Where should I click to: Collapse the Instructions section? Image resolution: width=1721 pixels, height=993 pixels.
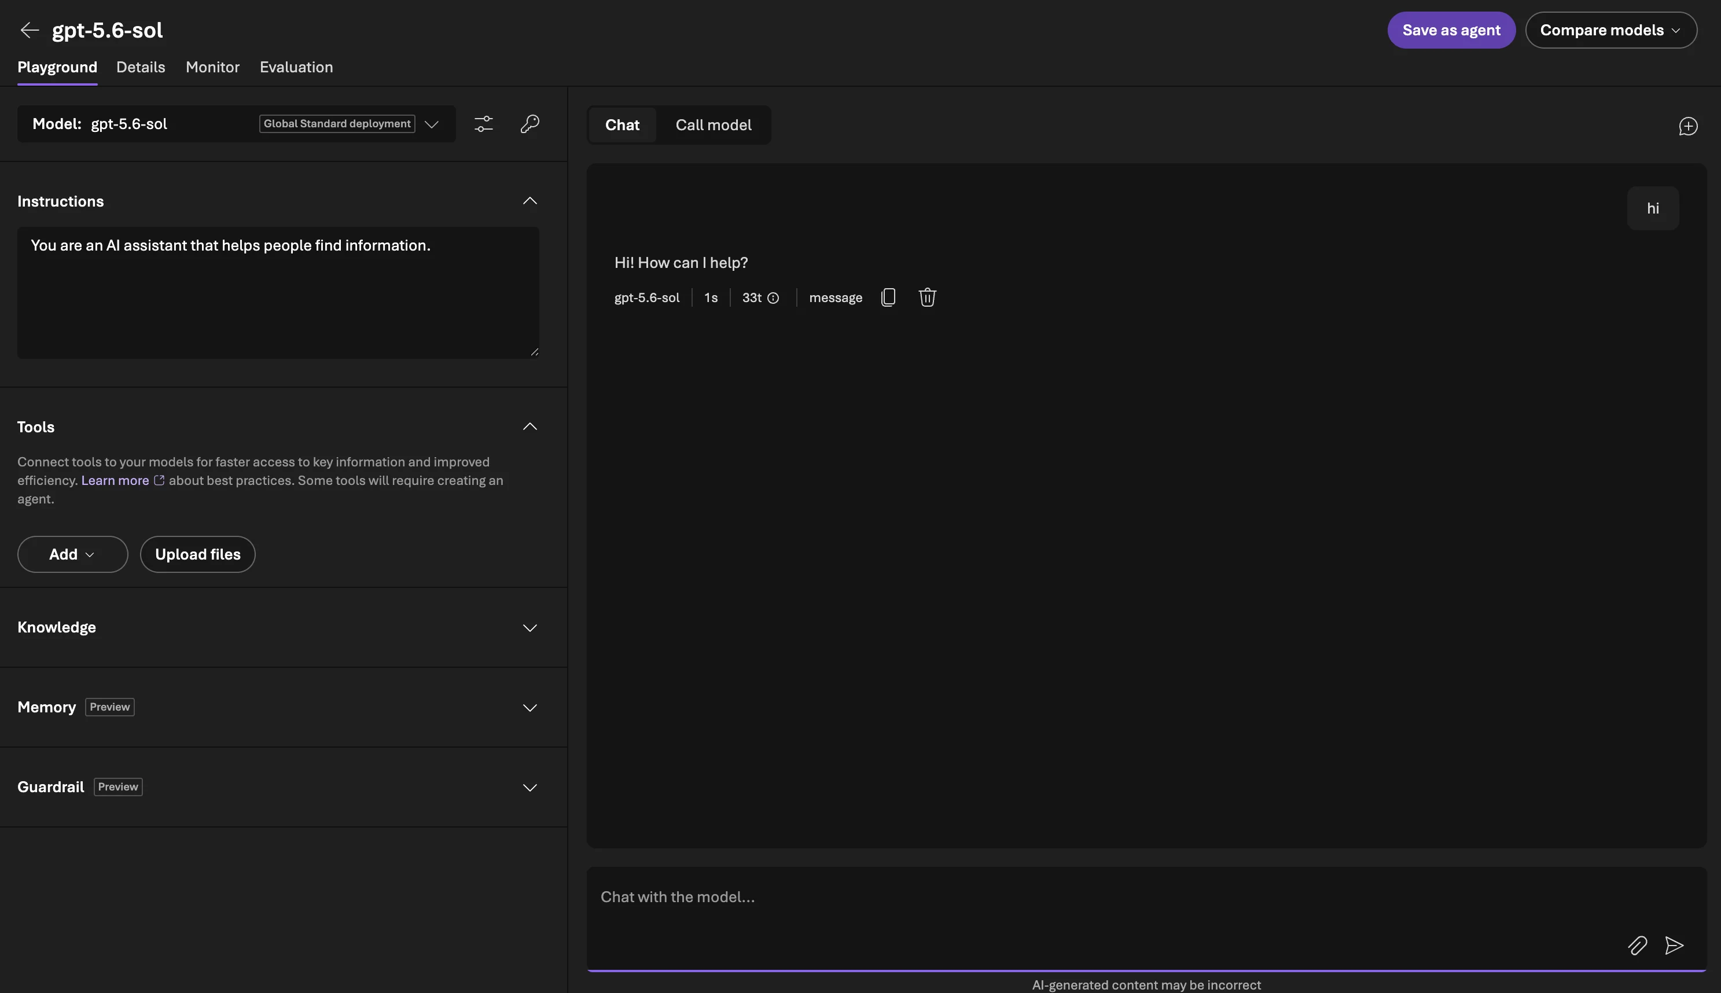[530, 201]
